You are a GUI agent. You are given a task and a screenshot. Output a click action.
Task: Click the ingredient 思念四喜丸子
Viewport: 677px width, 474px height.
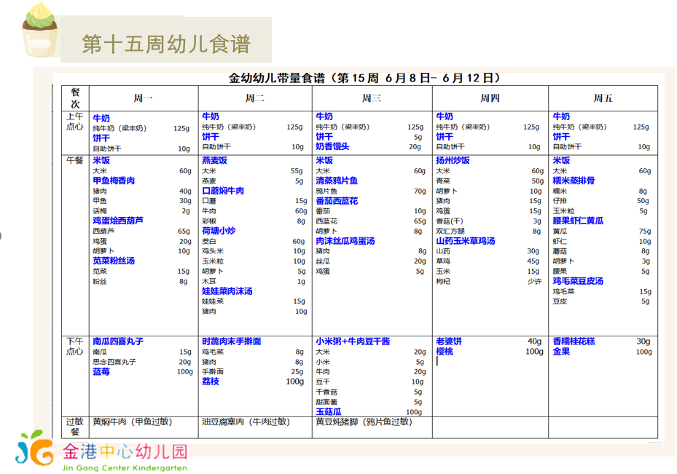(x=114, y=362)
